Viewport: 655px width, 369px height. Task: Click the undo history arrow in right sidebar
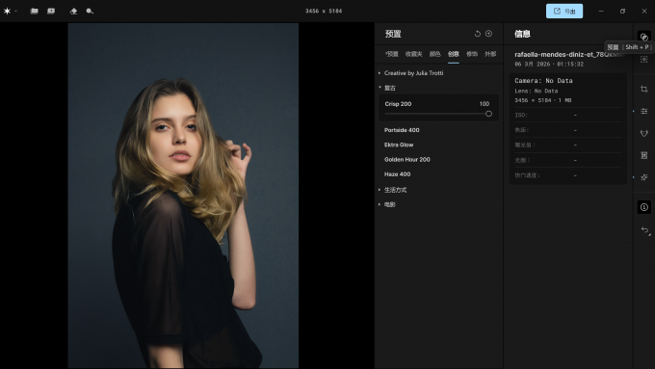[645, 230]
